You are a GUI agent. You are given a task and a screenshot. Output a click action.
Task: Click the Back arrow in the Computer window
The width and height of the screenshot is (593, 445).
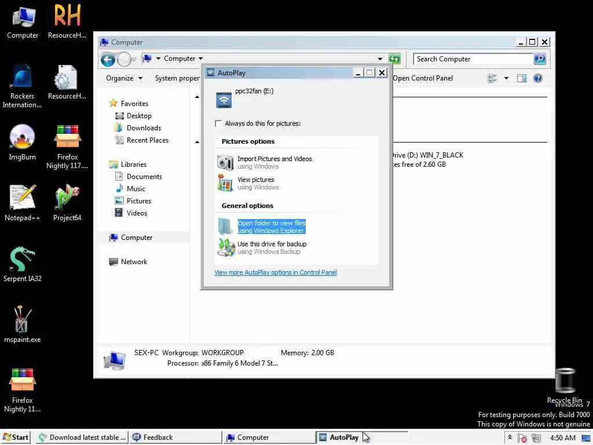108,60
